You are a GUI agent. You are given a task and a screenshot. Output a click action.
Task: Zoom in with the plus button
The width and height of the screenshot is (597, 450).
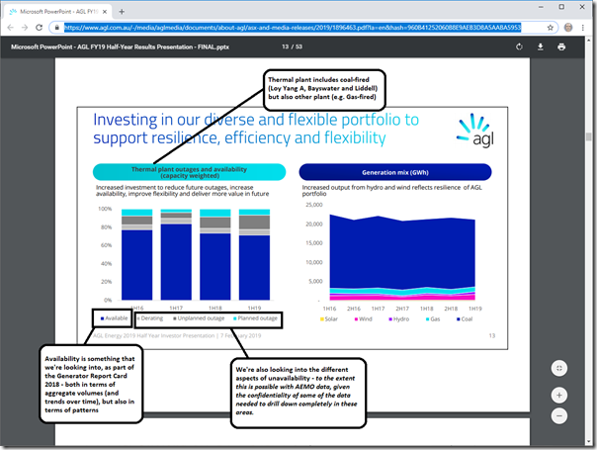click(558, 396)
